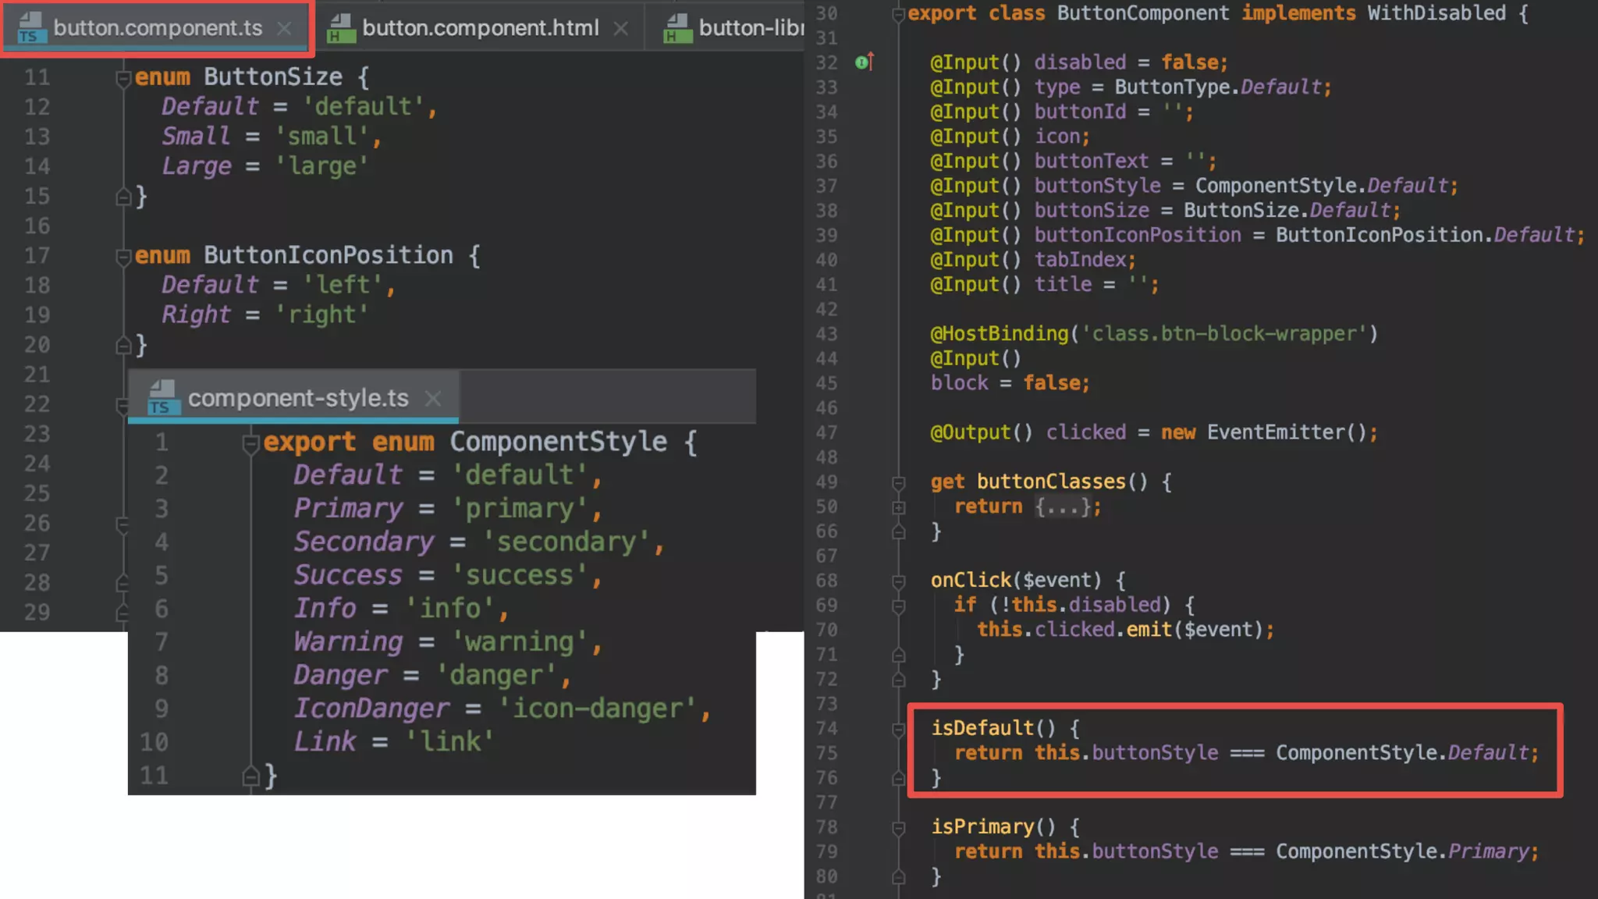
Task: Open the button-libr tab
Action: point(751,28)
